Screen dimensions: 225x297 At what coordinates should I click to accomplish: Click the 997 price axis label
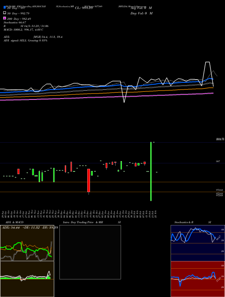[218, 162]
